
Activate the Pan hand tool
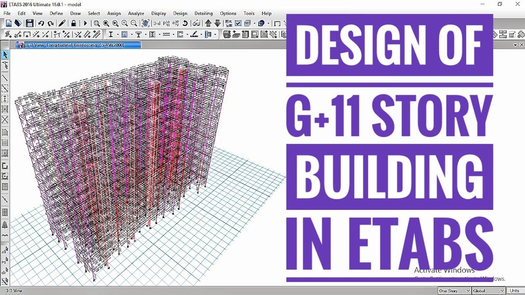point(145,23)
